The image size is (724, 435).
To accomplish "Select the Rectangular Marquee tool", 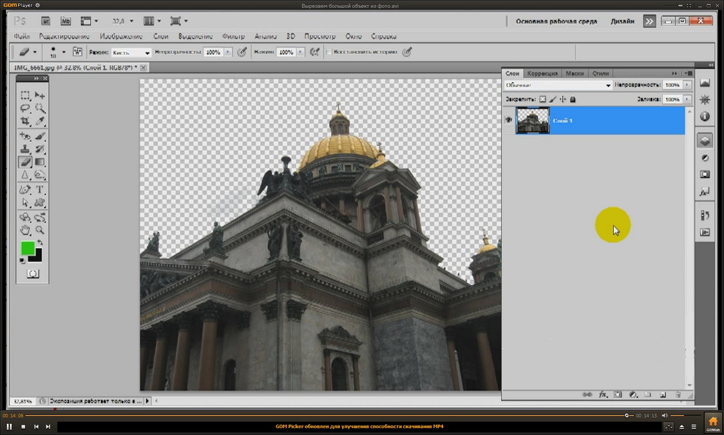I will click(25, 95).
